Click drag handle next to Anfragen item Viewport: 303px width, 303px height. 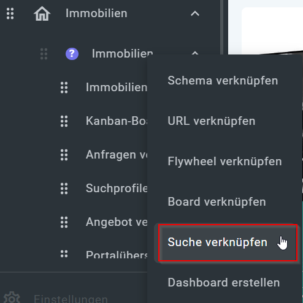tap(64, 155)
